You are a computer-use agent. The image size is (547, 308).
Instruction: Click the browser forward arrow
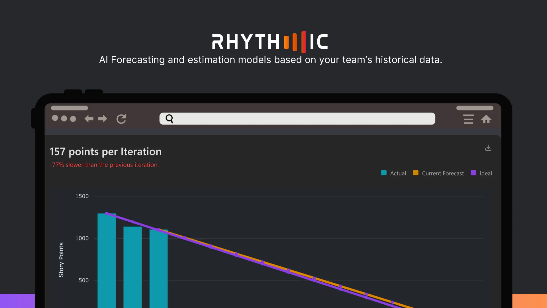103,119
